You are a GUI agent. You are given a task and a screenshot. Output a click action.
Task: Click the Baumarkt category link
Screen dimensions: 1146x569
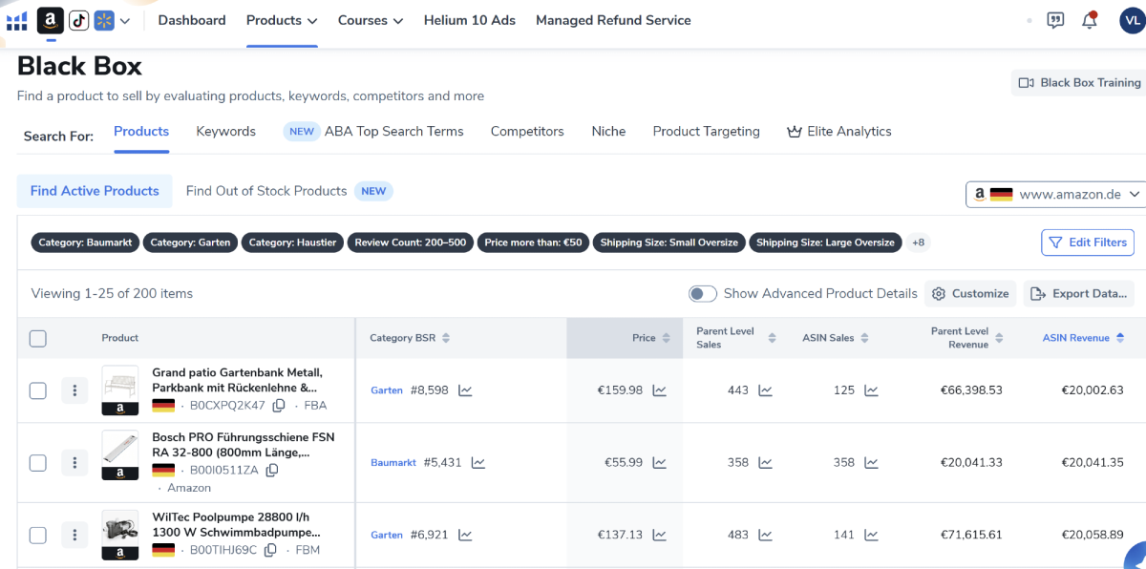coord(393,463)
